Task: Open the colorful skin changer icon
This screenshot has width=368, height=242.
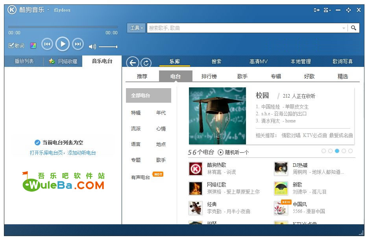Action: click(x=33, y=45)
